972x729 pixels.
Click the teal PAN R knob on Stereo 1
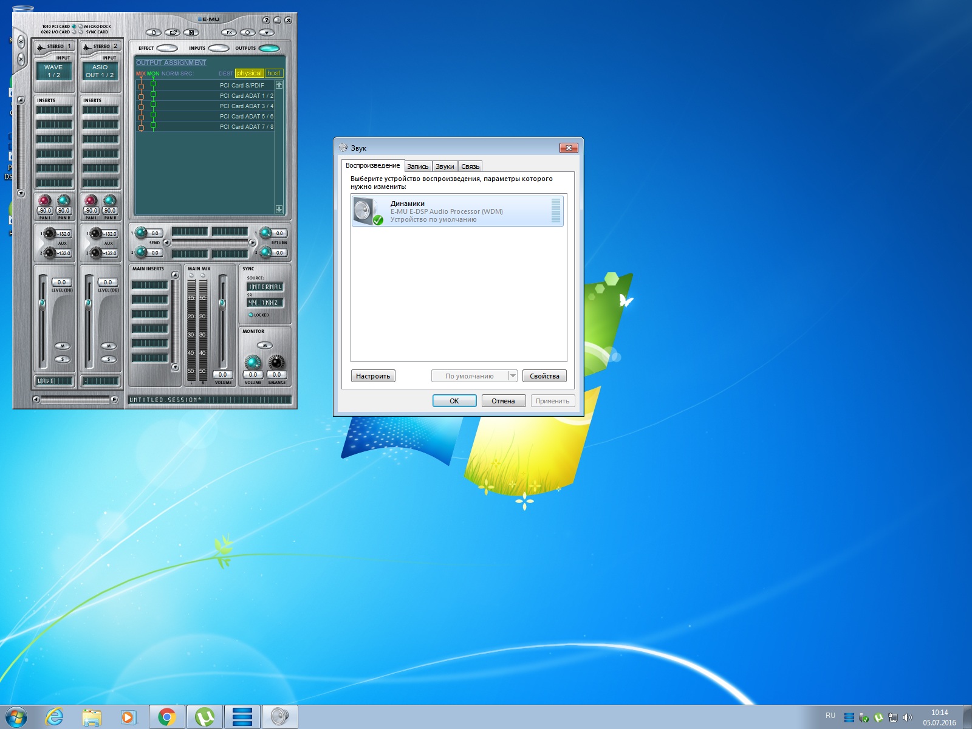[64, 200]
